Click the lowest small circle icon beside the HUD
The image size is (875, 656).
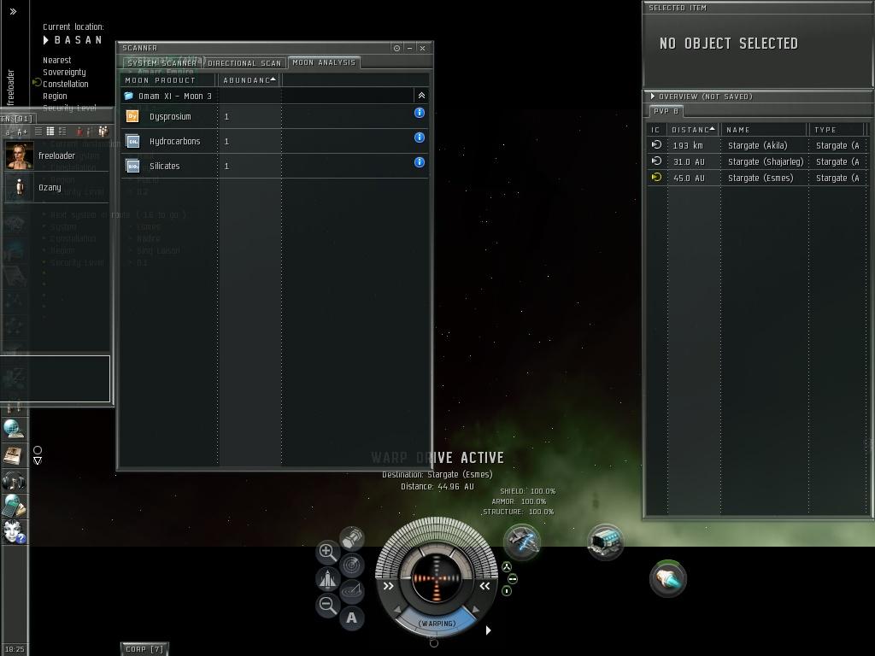507,591
